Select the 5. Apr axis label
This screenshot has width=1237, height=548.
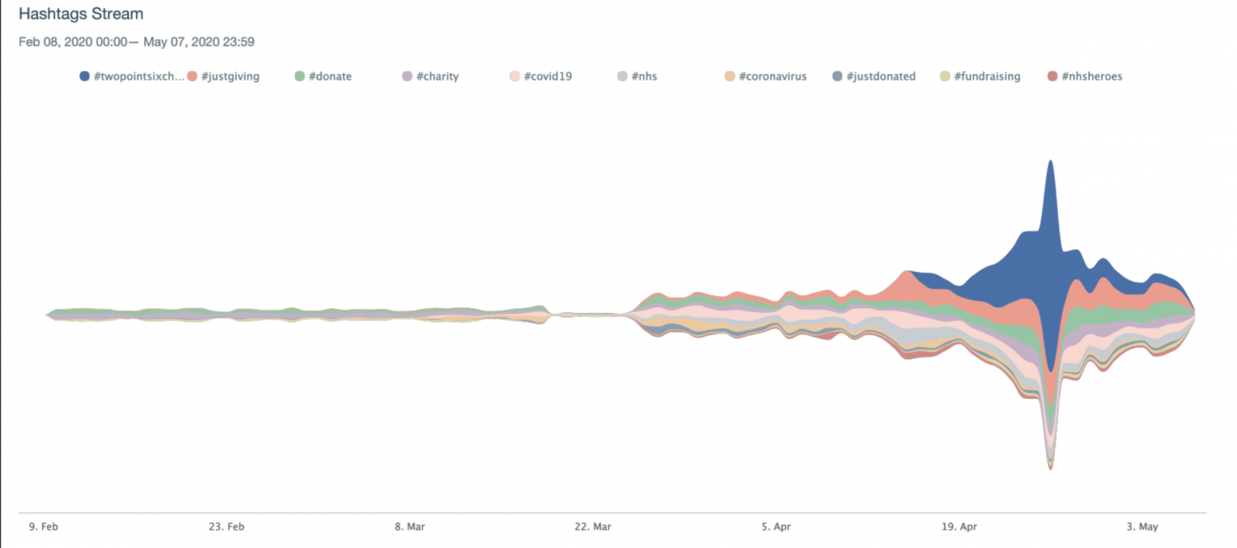[x=776, y=527]
